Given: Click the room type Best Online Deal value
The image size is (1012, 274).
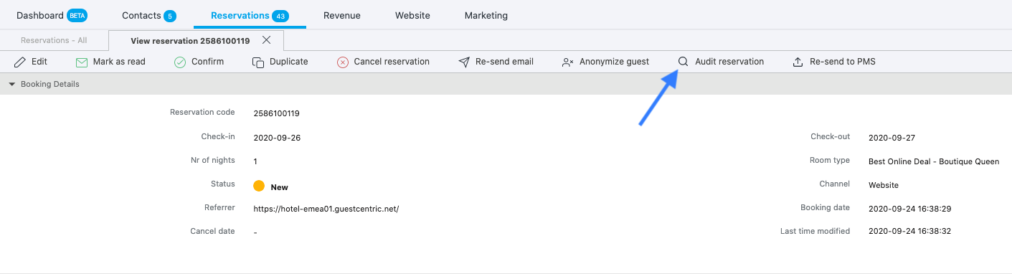Looking at the screenshot, I should pyautogui.click(x=934, y=161).
